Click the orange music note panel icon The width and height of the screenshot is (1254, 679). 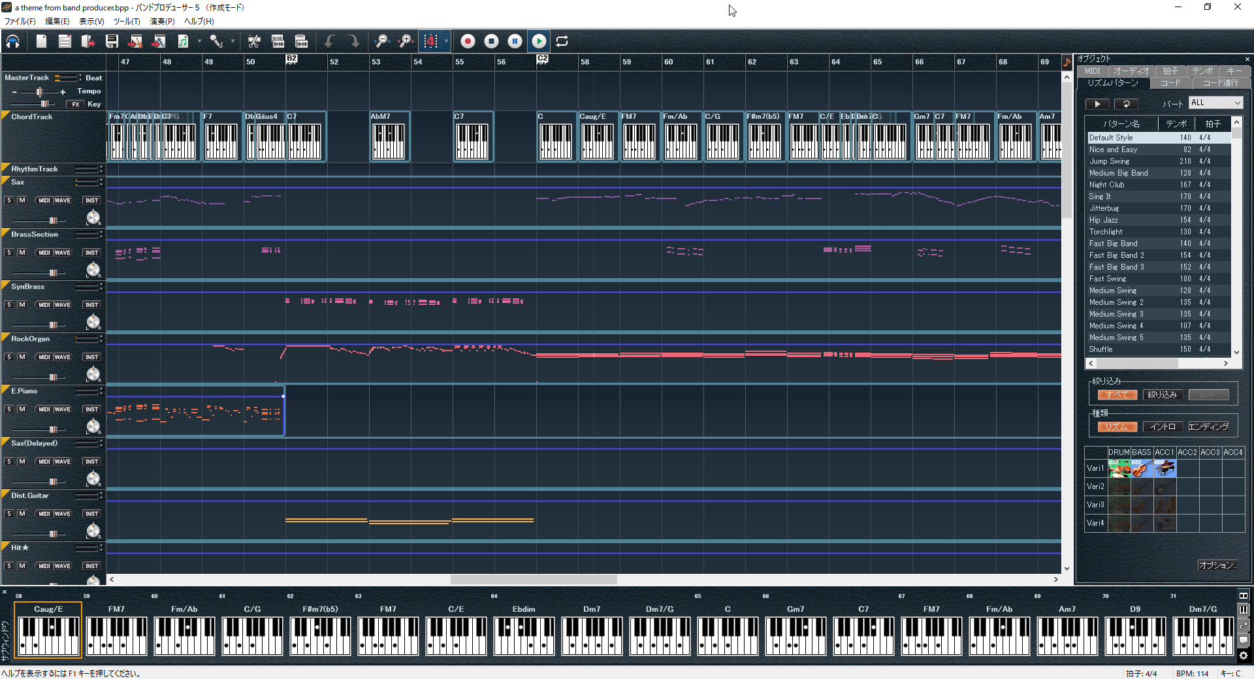pos(1067,63)
